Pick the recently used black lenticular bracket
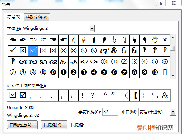The height and width of the screenshot is (134, 182). [x=135, y=95]
